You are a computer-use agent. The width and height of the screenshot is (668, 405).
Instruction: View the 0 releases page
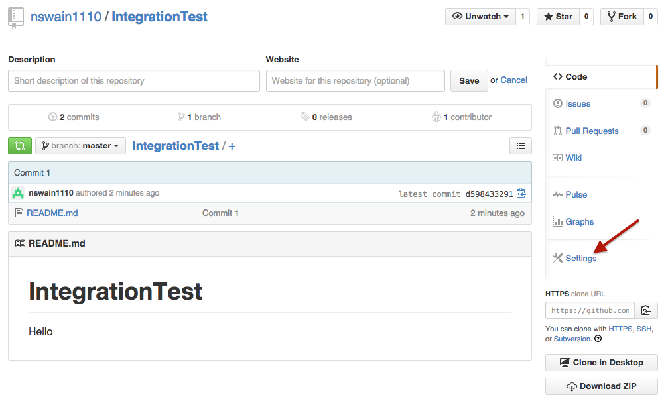(x=326, y=117)
